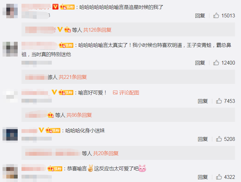Viewport: 241px width, 182px height.
Task: Expand the 共126条回复 replies
Action: 97,30
